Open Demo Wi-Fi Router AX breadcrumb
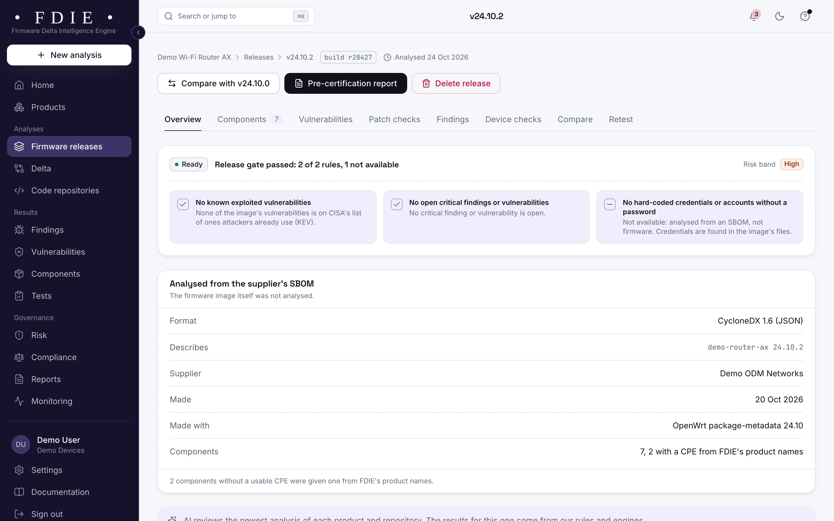This screenshot has height=521, width=834. (194, 57)
